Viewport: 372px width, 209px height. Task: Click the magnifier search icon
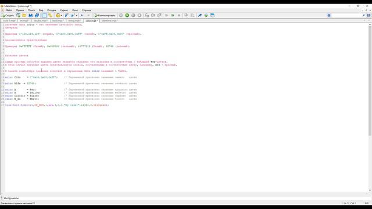pyautogui.click(x=364, y=16)
